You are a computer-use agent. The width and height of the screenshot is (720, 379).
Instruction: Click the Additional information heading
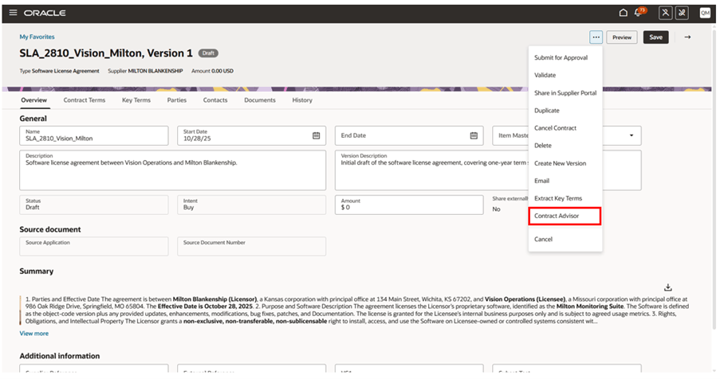pos(60,356)
